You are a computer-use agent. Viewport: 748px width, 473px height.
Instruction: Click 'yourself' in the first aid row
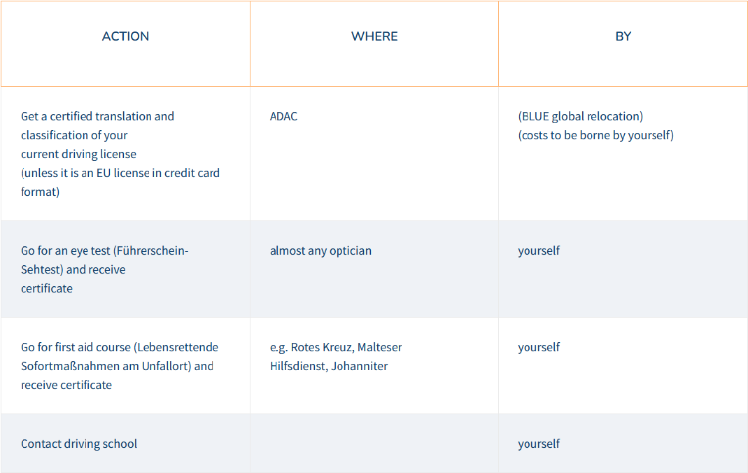point(539,347)
